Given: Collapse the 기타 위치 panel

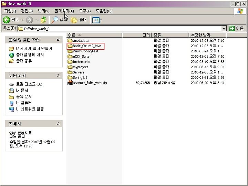Looking at the screenshot, I should click(x=58, y=75).
